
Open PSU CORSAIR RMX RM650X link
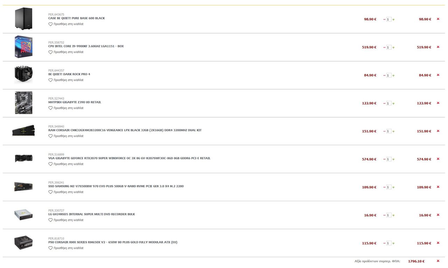[x=113, y=242]
